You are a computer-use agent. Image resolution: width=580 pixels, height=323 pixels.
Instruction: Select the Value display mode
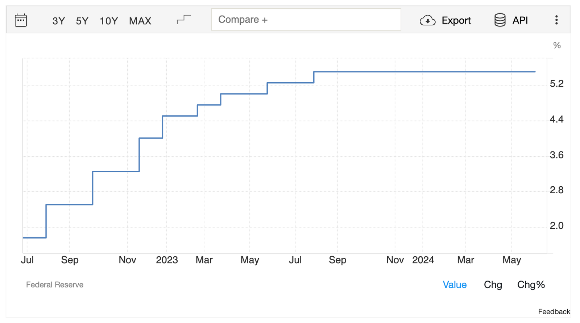pos(454,285)
